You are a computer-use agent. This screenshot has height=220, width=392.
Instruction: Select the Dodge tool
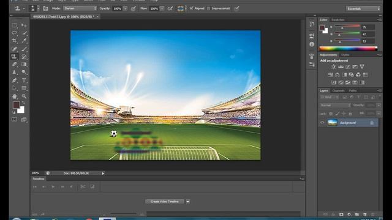click(24, 72)
